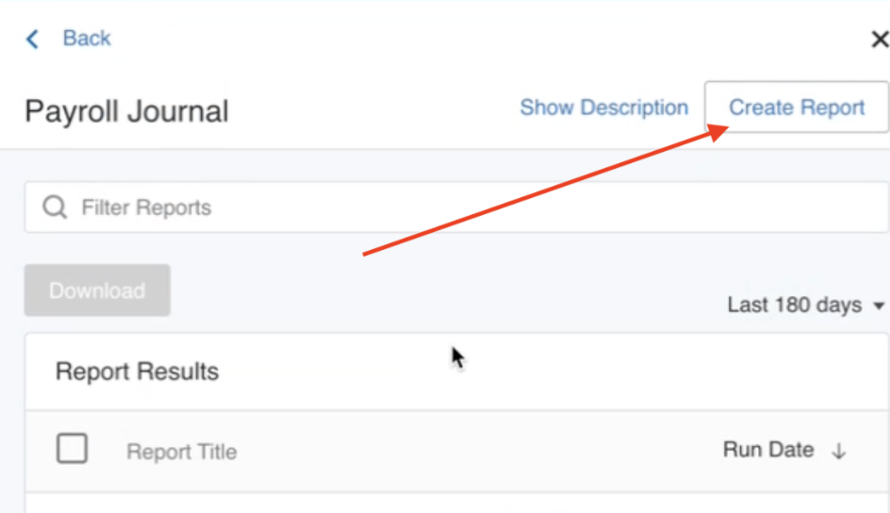Click the Report Results section heading
The width and height of the screenshot is (890, 513).
point(137,372)
